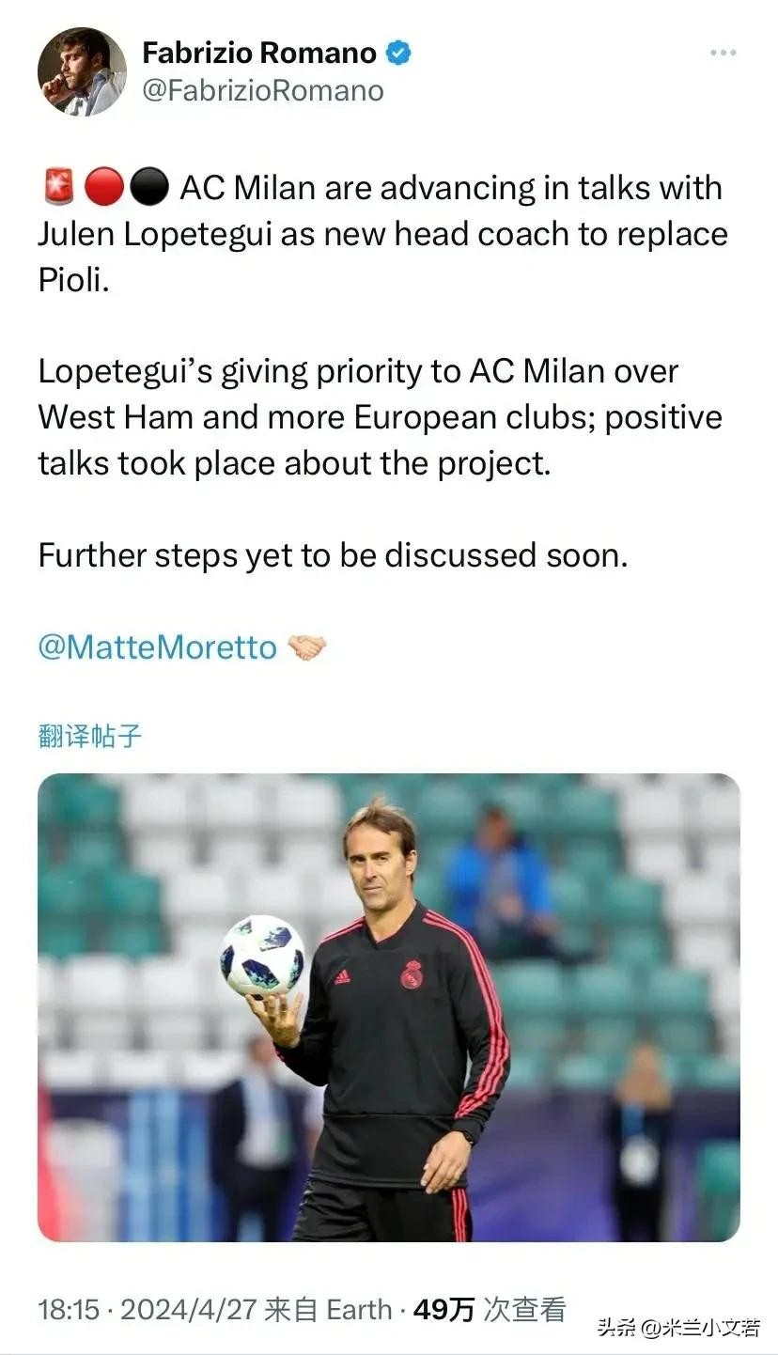Click the paragraph about West Ham priority
This screenshot has width=778, height=1355.
click(380, 416)
